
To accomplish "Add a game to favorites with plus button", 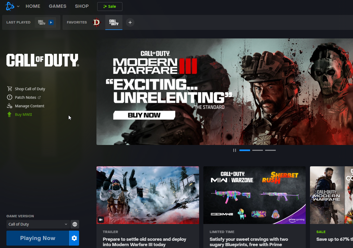I will click(130, 22).
